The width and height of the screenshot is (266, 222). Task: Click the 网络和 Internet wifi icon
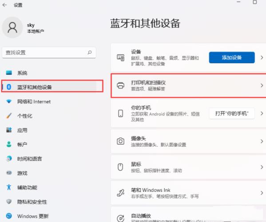pyautogui.click(x=9, y=101)
